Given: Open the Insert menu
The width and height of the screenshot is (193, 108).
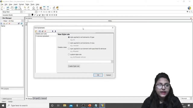Looking at the screenshot, I should (x=15, y=4).
